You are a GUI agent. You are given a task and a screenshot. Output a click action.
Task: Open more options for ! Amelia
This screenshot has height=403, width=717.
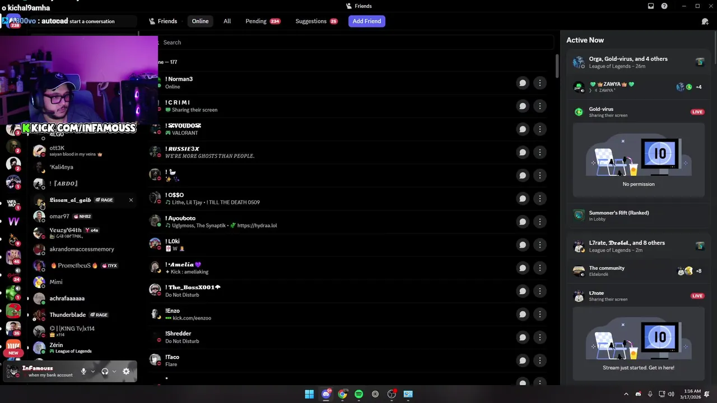pyautogui.click(x=539, y=268)
